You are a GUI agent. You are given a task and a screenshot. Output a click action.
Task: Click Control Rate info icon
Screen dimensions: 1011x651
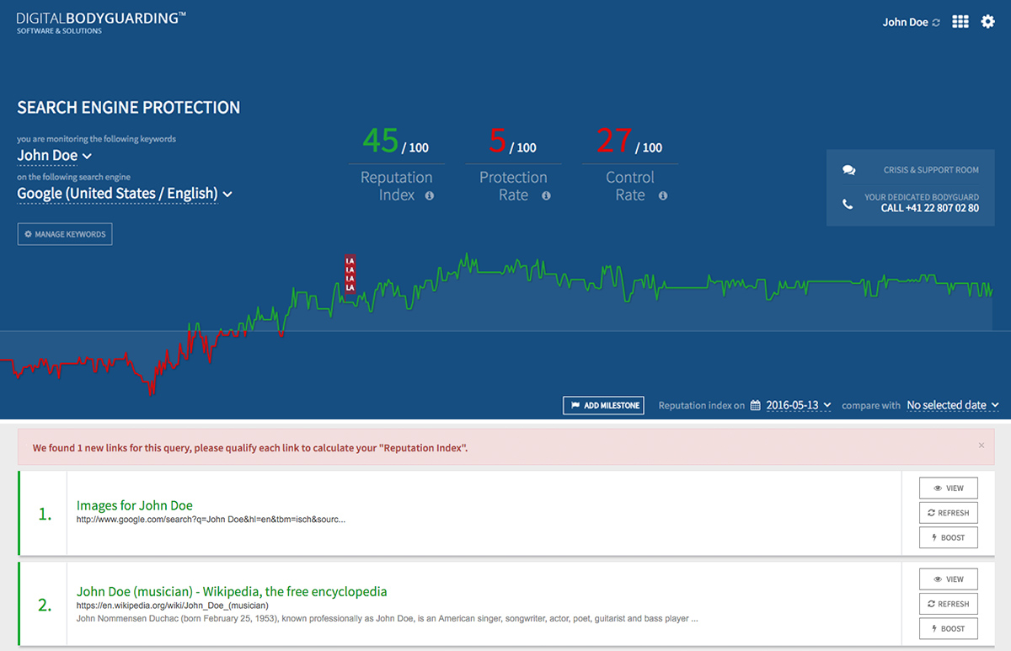663,195
